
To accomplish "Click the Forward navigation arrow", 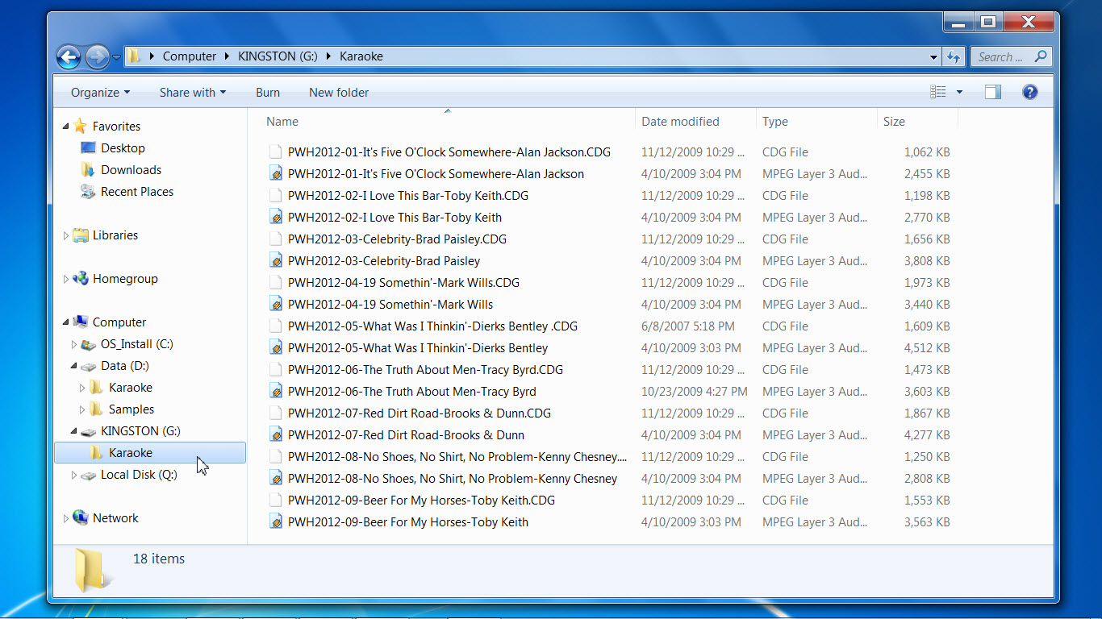I will pos(97,56).
